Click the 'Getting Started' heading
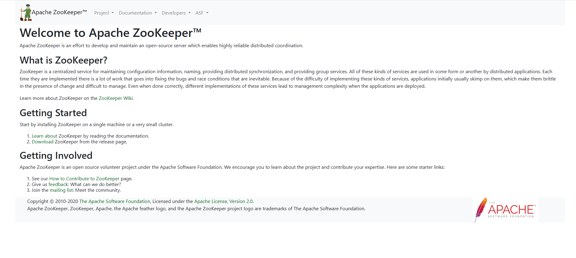 [53, 113]
